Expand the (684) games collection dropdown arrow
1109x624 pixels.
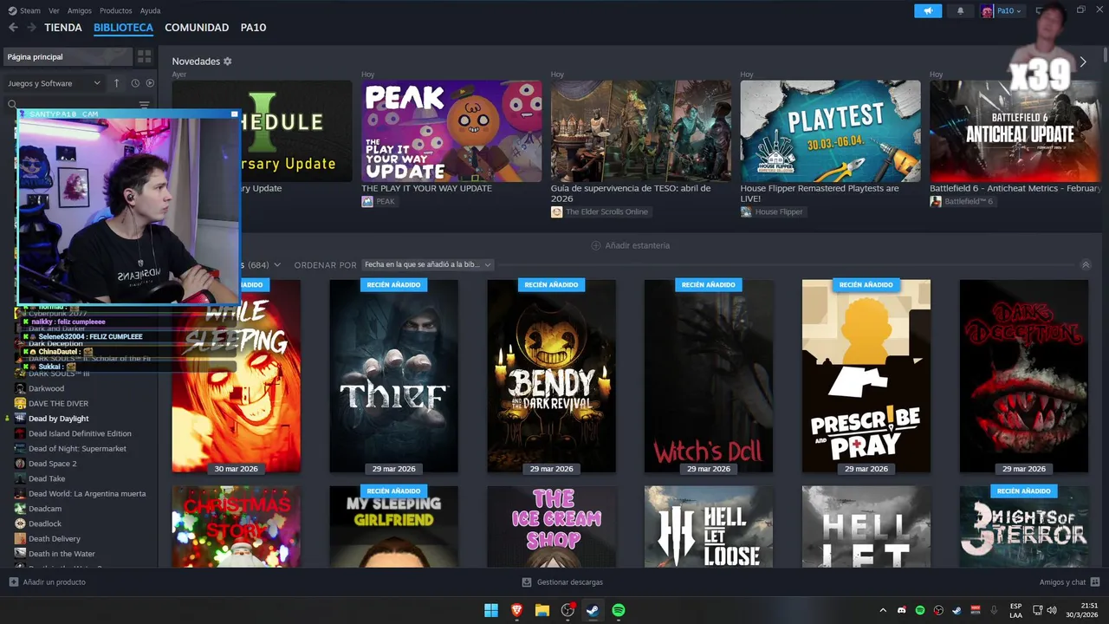[x=276, y=265]
